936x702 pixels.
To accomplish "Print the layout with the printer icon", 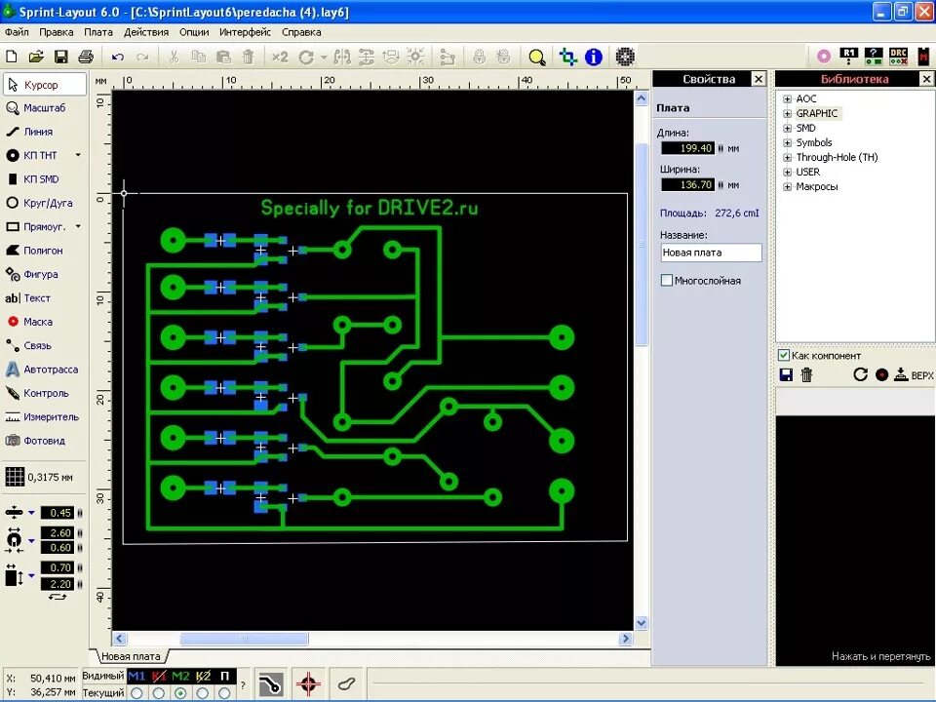I will click(x=86, y=57).
